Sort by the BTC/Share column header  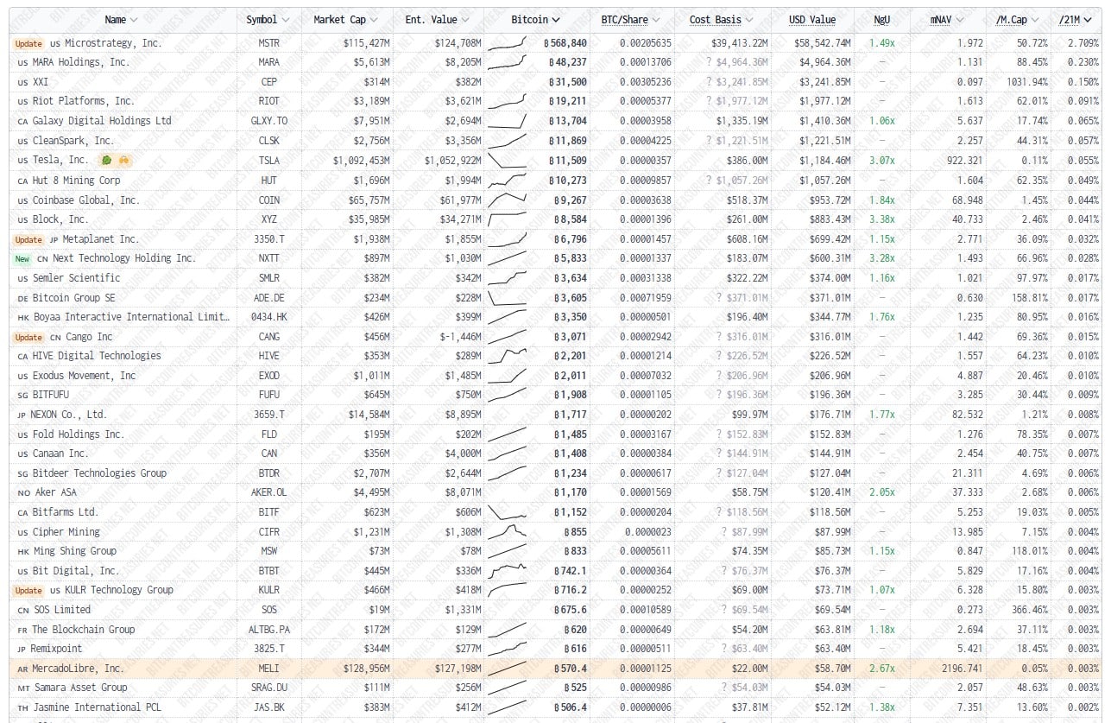click(624, 20)
